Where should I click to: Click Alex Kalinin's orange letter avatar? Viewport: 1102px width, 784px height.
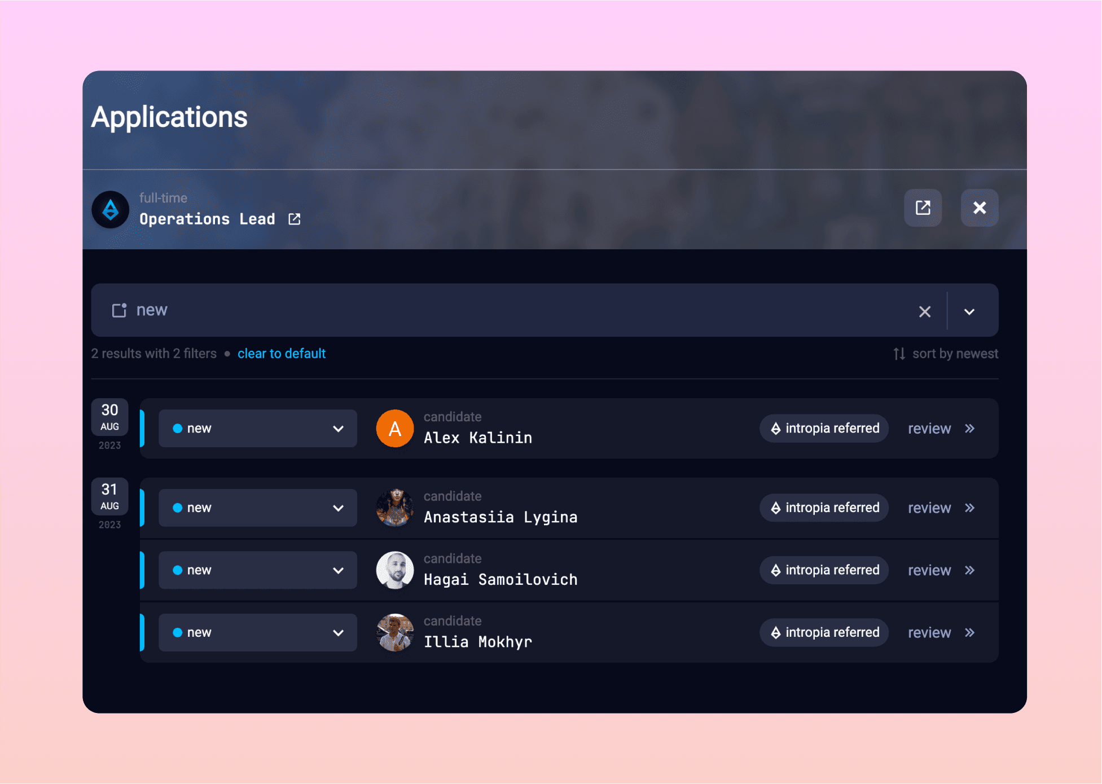coord(394,429)
